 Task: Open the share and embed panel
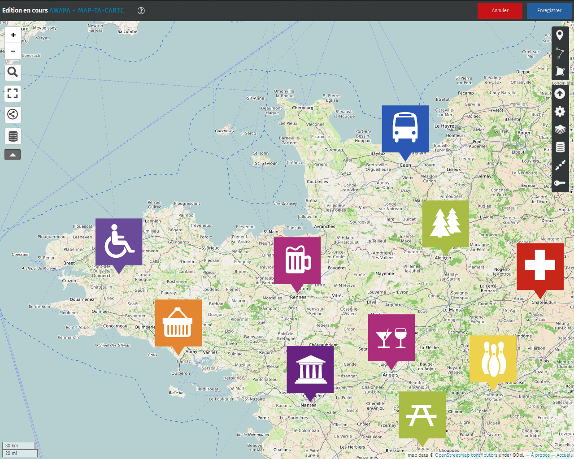coord(13,115)
